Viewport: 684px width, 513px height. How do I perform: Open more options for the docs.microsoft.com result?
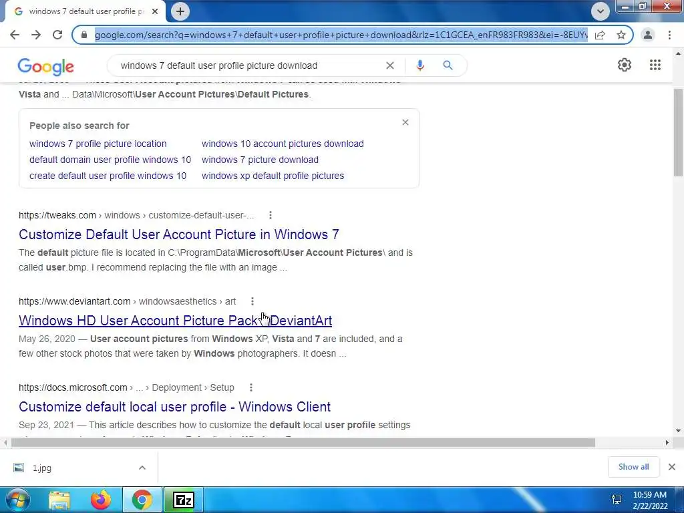point(251,387)
